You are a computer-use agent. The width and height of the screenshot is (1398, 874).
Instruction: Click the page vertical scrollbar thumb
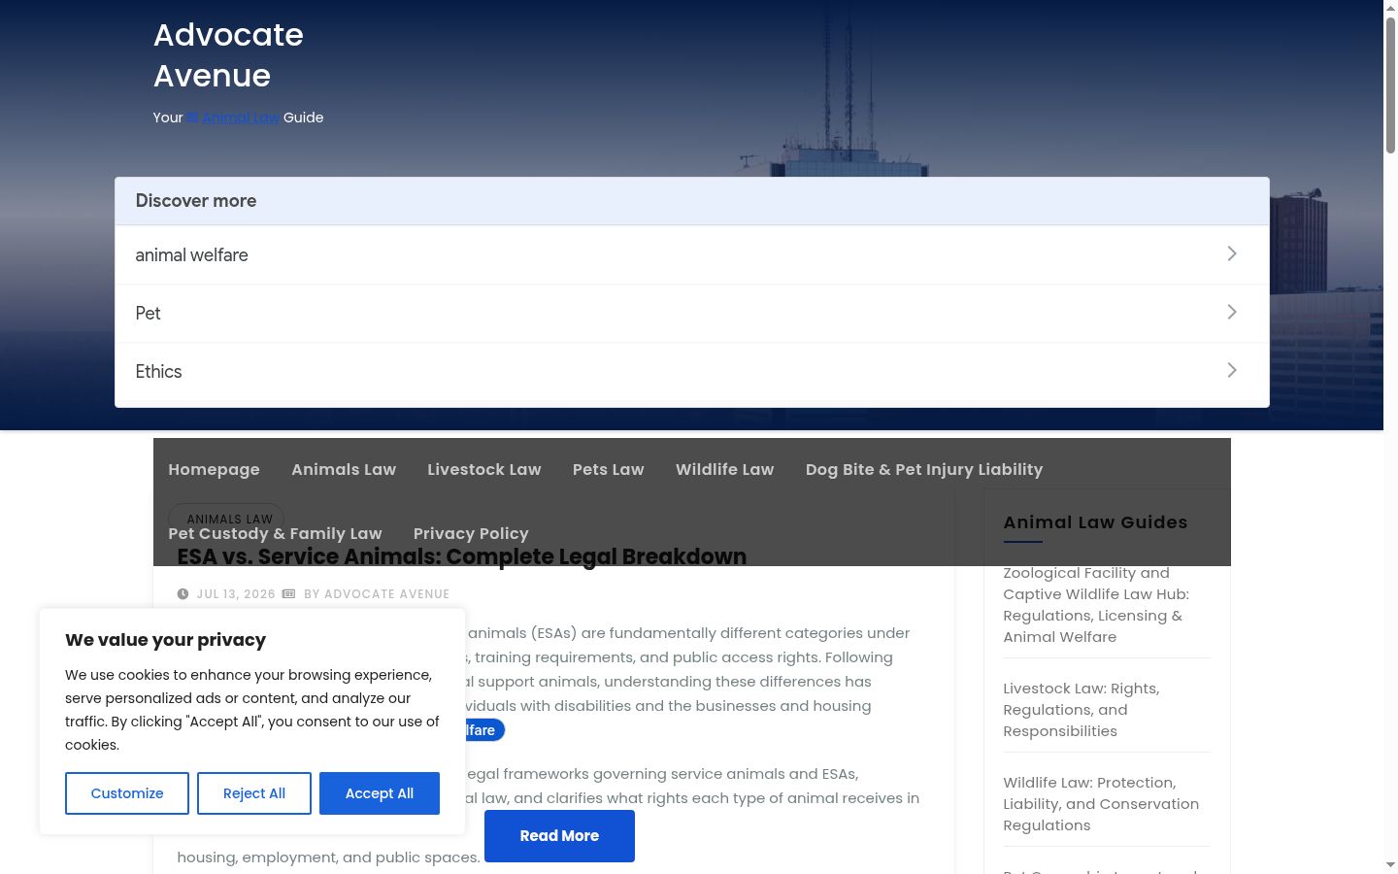(1390, 84)
